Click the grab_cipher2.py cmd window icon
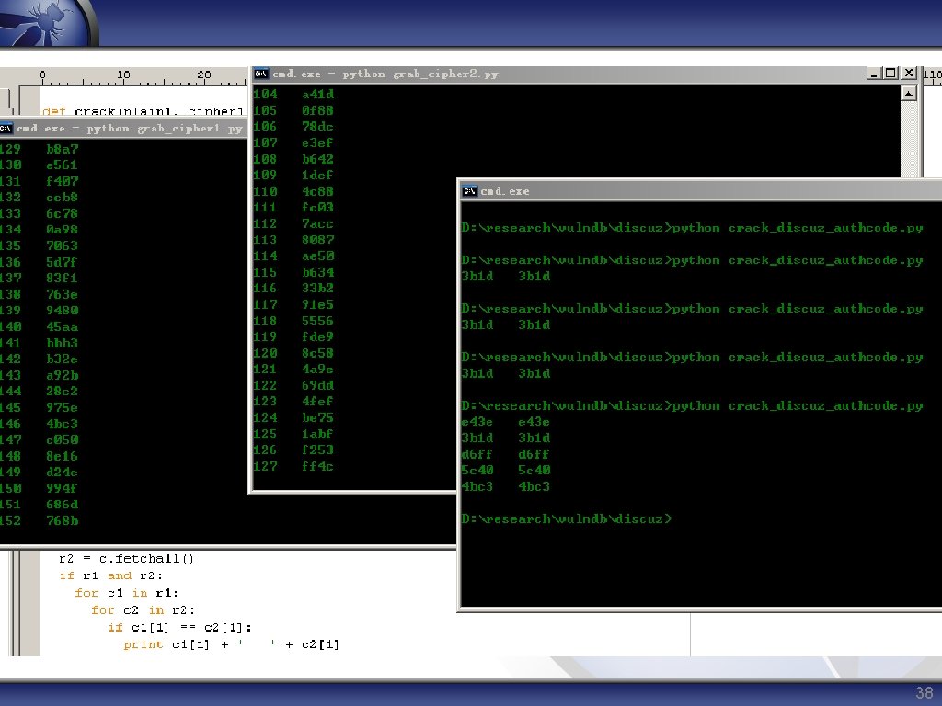The width and height of the screenshot is (942, 706). coord(261,74)
